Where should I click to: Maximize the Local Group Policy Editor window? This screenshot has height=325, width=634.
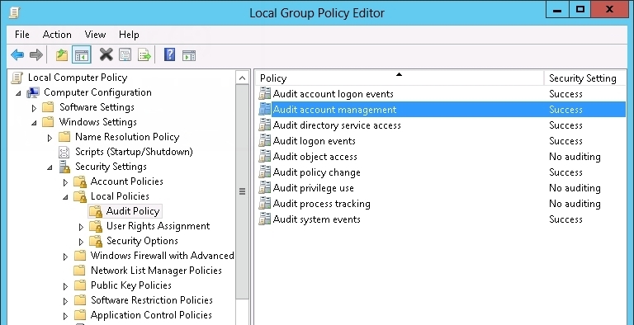coord(580,10)
